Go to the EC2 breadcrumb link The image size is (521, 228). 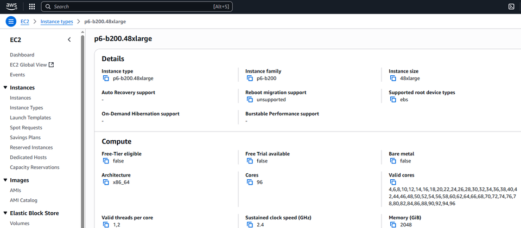[25, 22]
